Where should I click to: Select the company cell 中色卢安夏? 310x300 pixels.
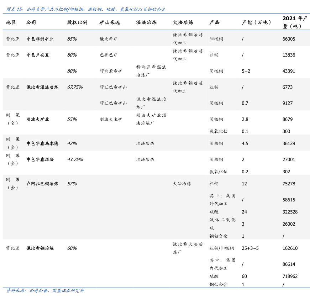[38, 55]
